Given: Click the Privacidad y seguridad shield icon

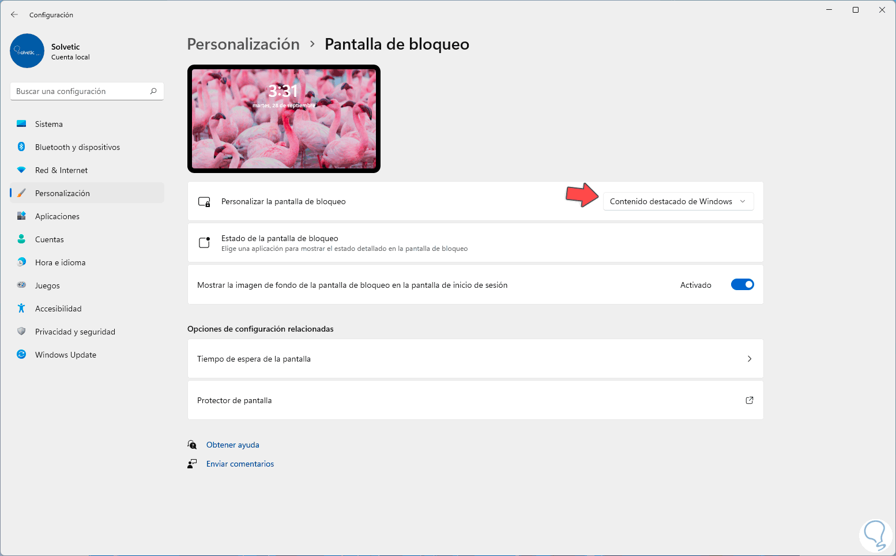Looking at the screenshot, I should (x=21, y=332).
